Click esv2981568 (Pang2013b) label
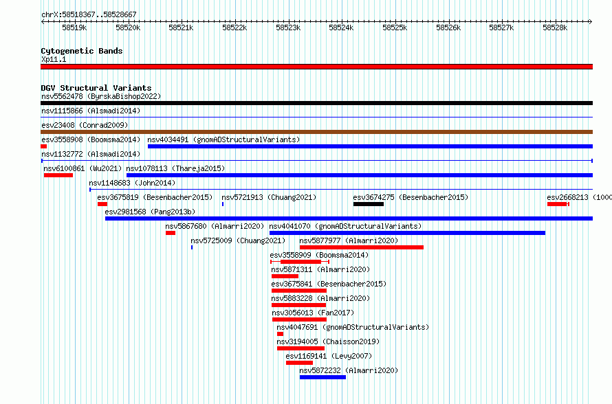612x404 pixels. (150, 212)
